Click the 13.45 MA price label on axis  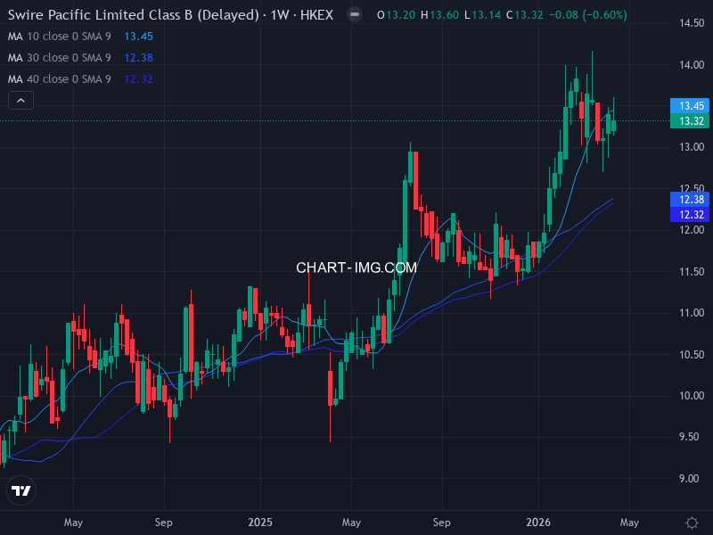[x=690, y=106]
